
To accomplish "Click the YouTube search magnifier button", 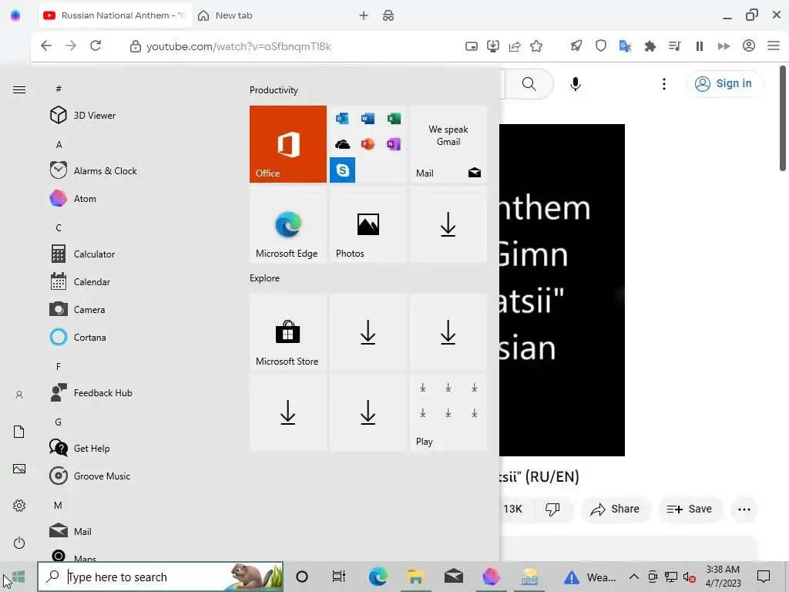I will click(x=529, y=83).
